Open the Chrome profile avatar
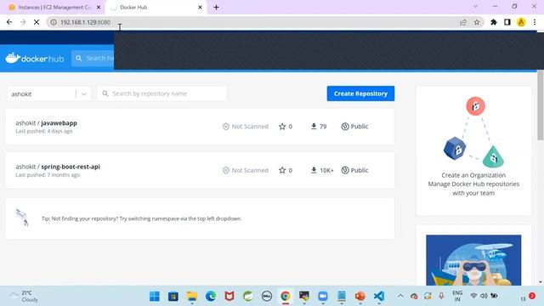Screen dimensions: 544x306 521,22
